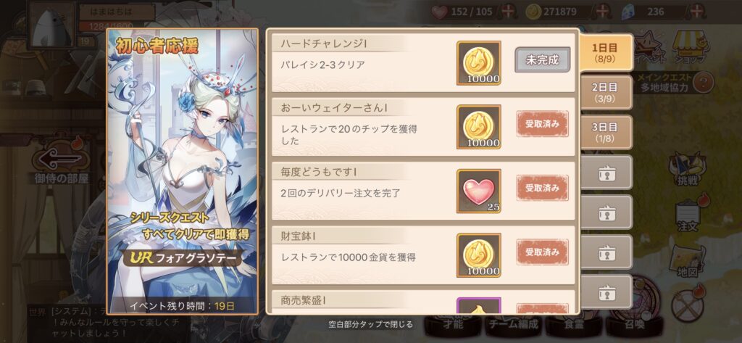The height and width of the screenshot is (343, 742).
Task: Open the 地図 map icon
Action: click(x=688, y=261)
